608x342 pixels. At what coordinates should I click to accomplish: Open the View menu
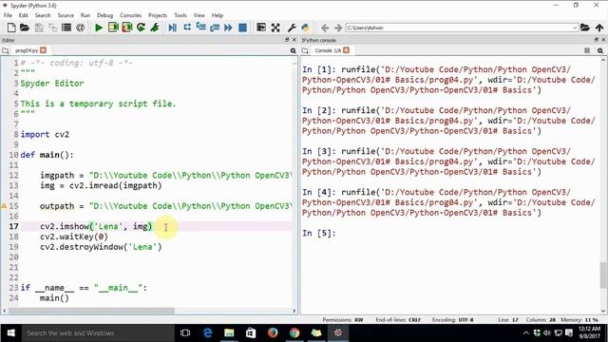[x=199, y=15]
